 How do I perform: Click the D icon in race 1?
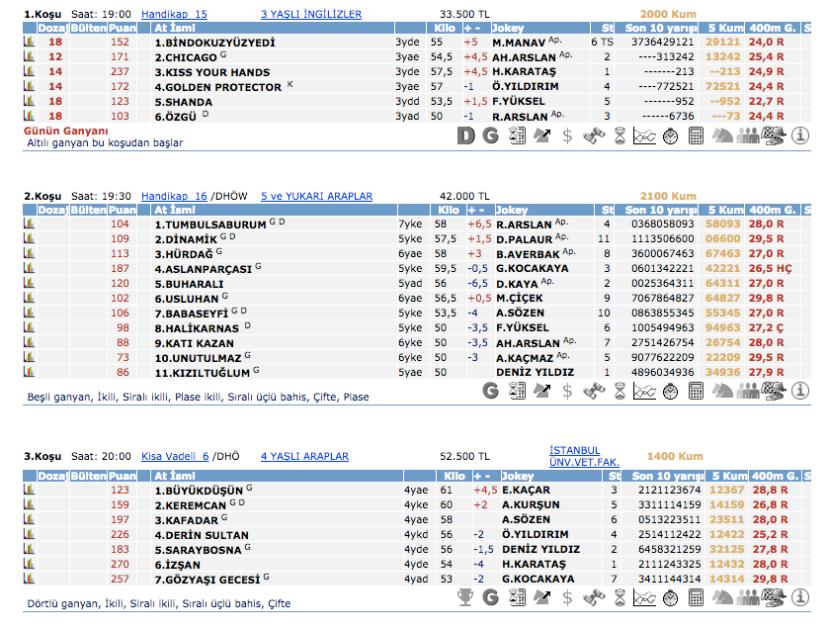click(466, 135)
